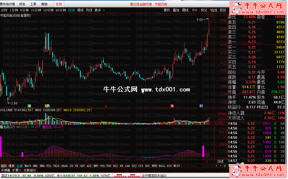Apply the DMI indicator
The image size is (288, 179).
tap(35, 166)
